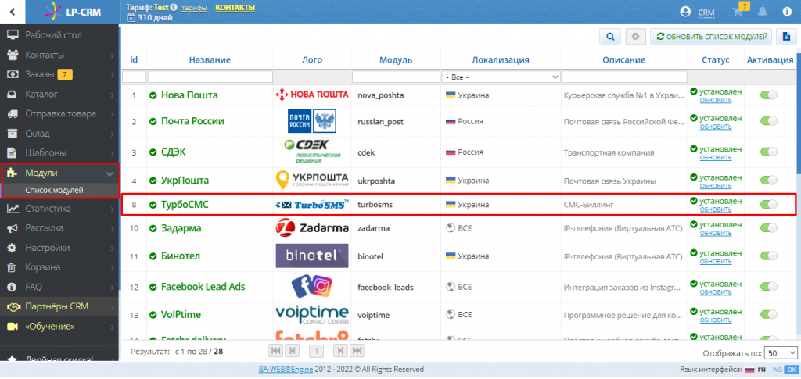
Task: Click Обновить список модулей button
Action: click(712, 37)
